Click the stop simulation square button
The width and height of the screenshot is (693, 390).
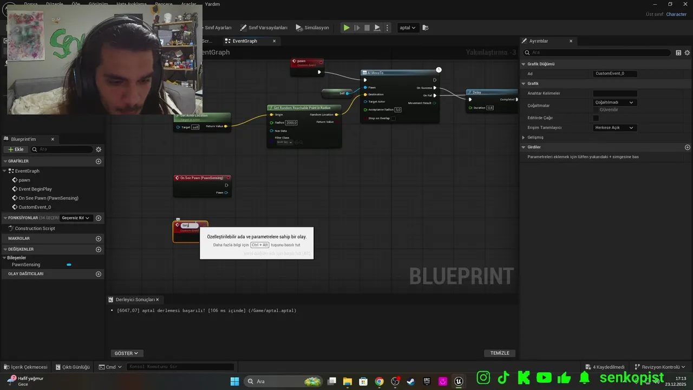pos(367,28)
